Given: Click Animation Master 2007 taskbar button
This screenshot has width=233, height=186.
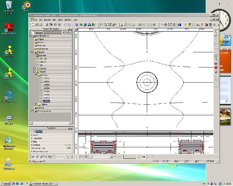Looking at the screenshot, I should point(43,184).
